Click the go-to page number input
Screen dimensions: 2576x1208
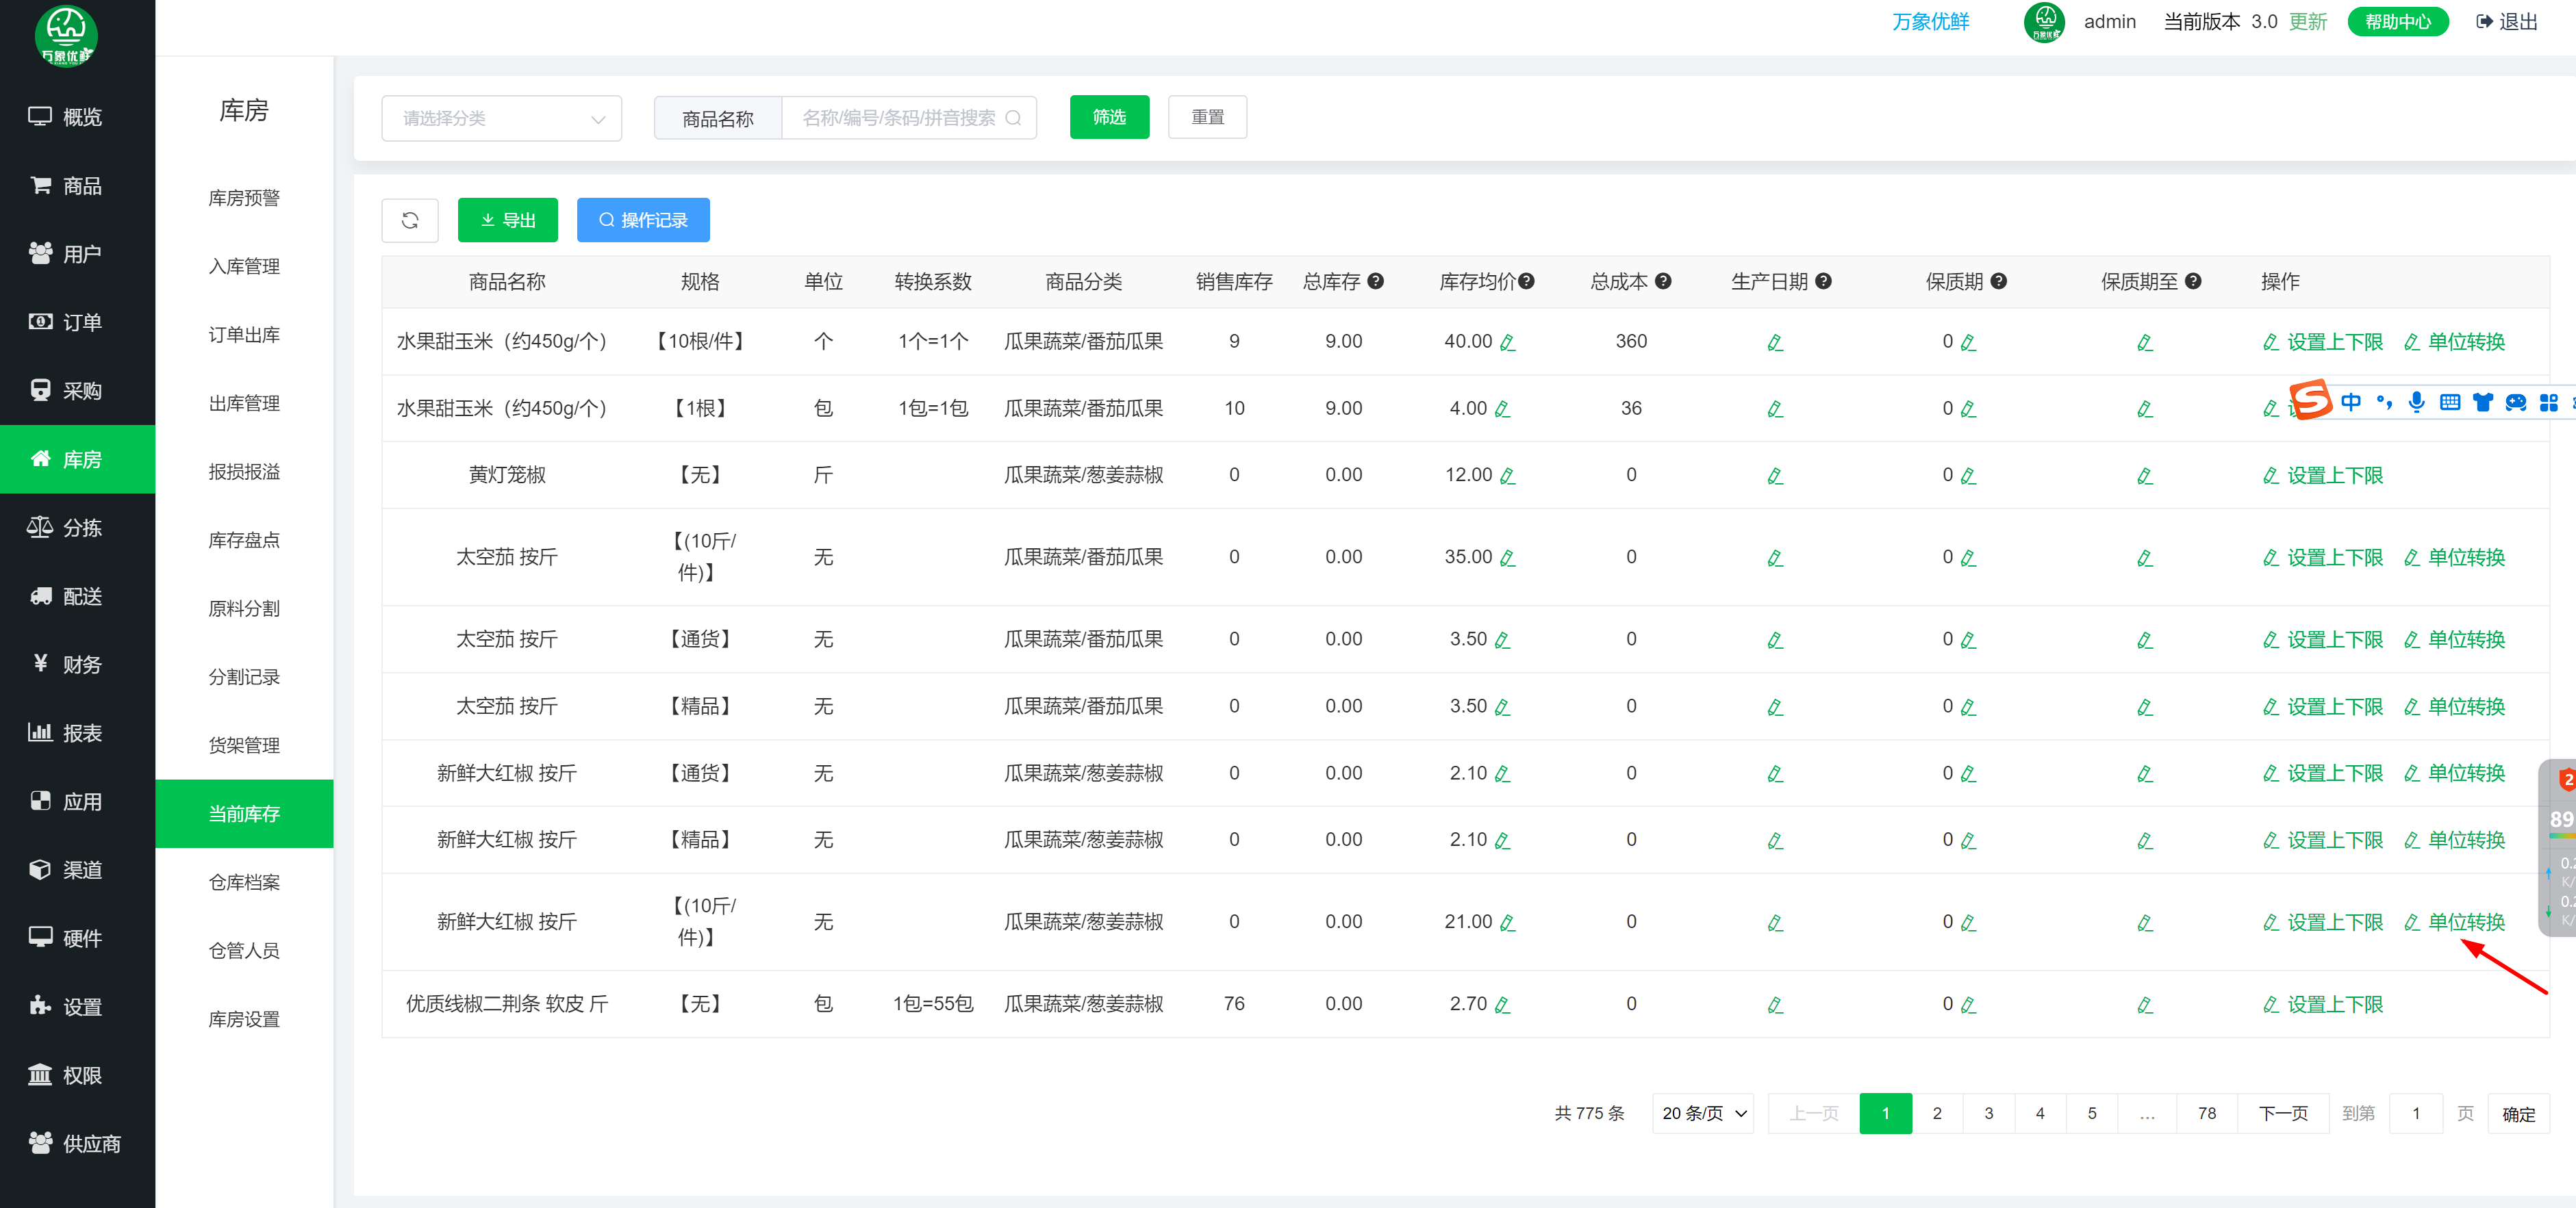point(2416,1113)
